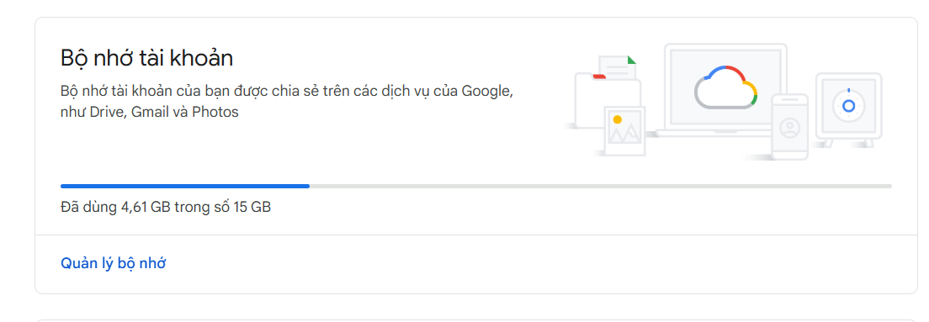Click the safe vault illustration icon
Image resolution: width=929 pixels, height=322 pixels.
[x=848, y=109]
